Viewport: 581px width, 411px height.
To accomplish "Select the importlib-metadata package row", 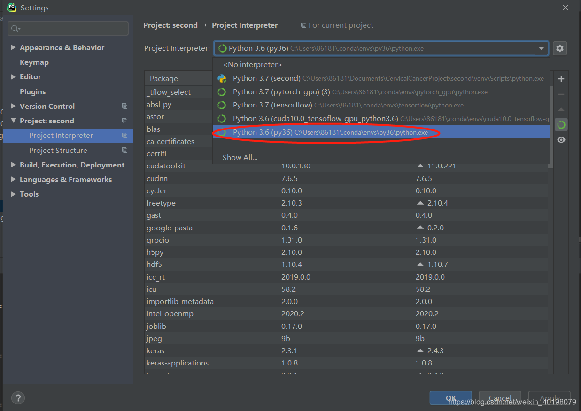I will tap(346, 302).
